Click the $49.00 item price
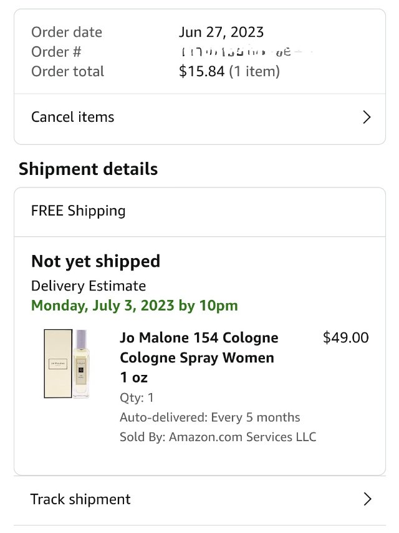Image resolution: width=399 pixels, height=533 pixels. pyautogui.click(x=345, y=338)
